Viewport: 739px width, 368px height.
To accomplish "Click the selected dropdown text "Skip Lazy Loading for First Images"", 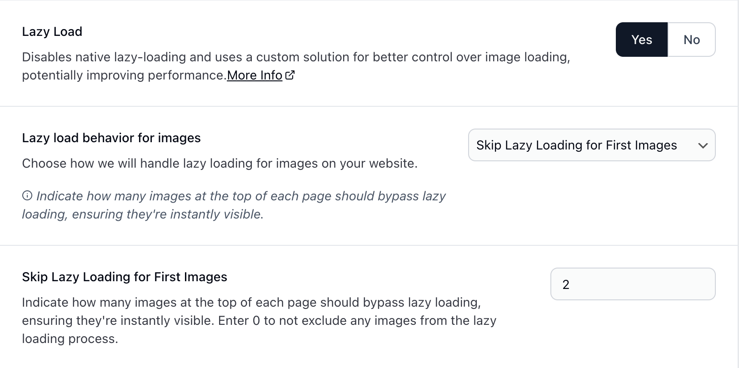I will [x=576, y=145].
